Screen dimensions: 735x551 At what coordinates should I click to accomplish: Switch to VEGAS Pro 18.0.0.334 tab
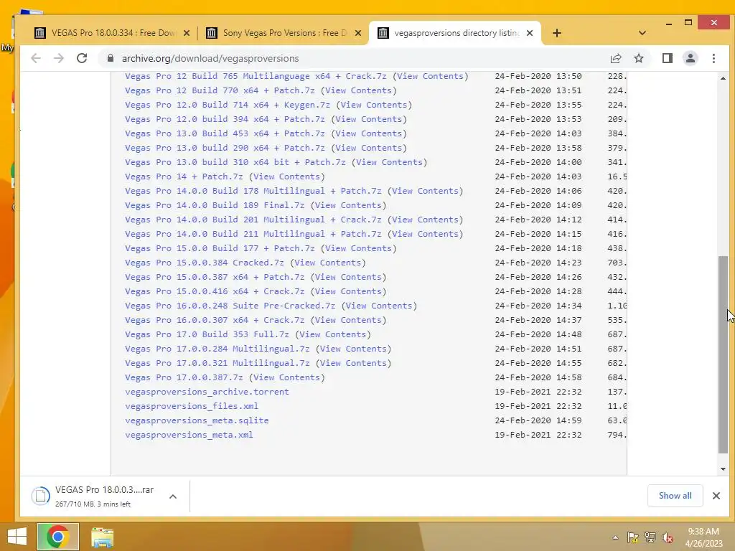pyautogui.click(x=112, y=33)
